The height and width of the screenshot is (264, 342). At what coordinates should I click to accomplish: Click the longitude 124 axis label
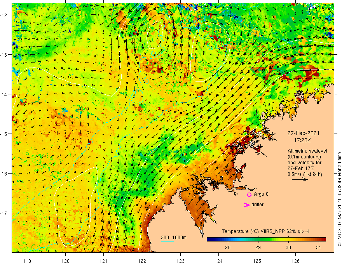pos(219,261)
